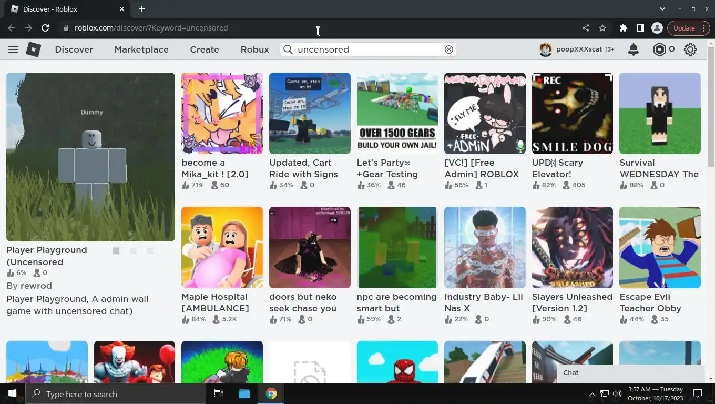Open the Pennywise clown game thumbnail
Image resolution: width=715 pixels, height=404 pixels.
pyautogui.click(x=135, y=362)
